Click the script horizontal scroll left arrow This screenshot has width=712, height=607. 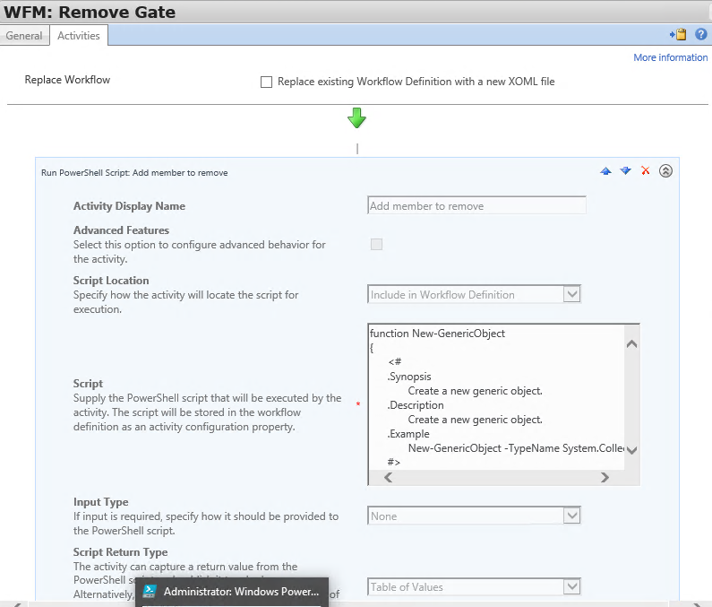click(x=388, y=477)
